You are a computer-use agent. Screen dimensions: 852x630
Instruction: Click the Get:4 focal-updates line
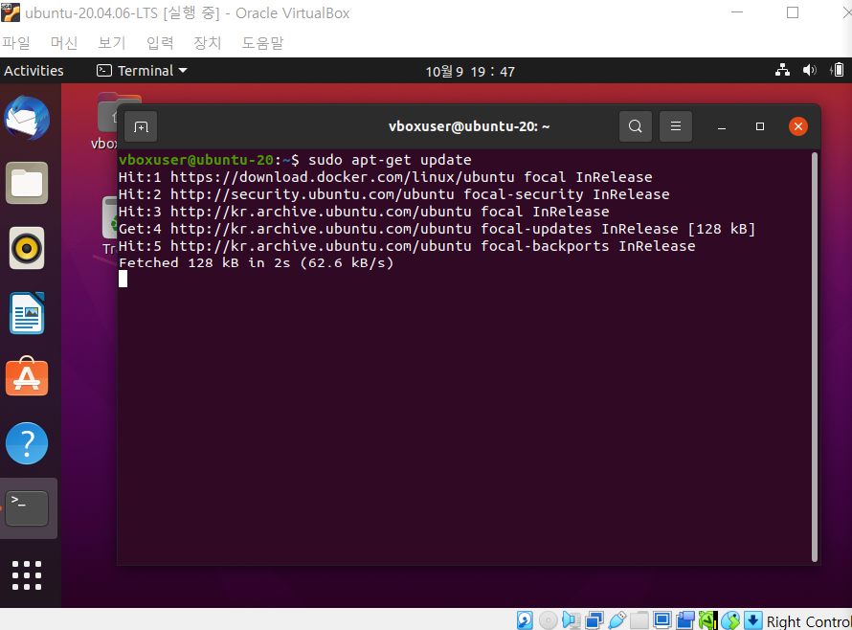tap(437, 229)
